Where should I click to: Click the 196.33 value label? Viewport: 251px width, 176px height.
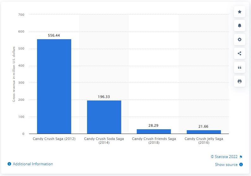104,97
